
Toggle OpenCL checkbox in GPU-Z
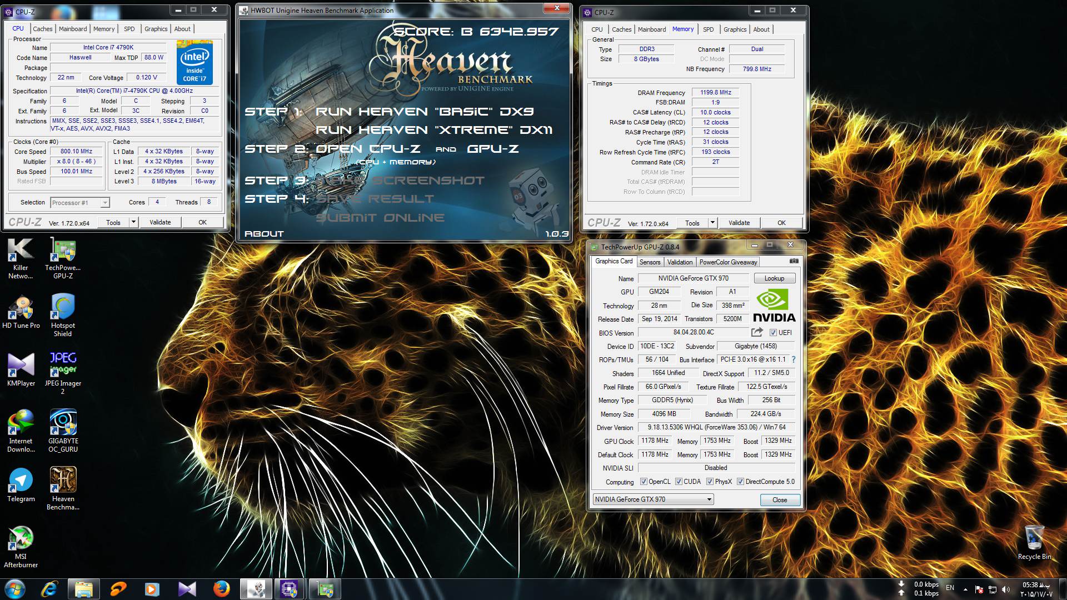(644, 482)
